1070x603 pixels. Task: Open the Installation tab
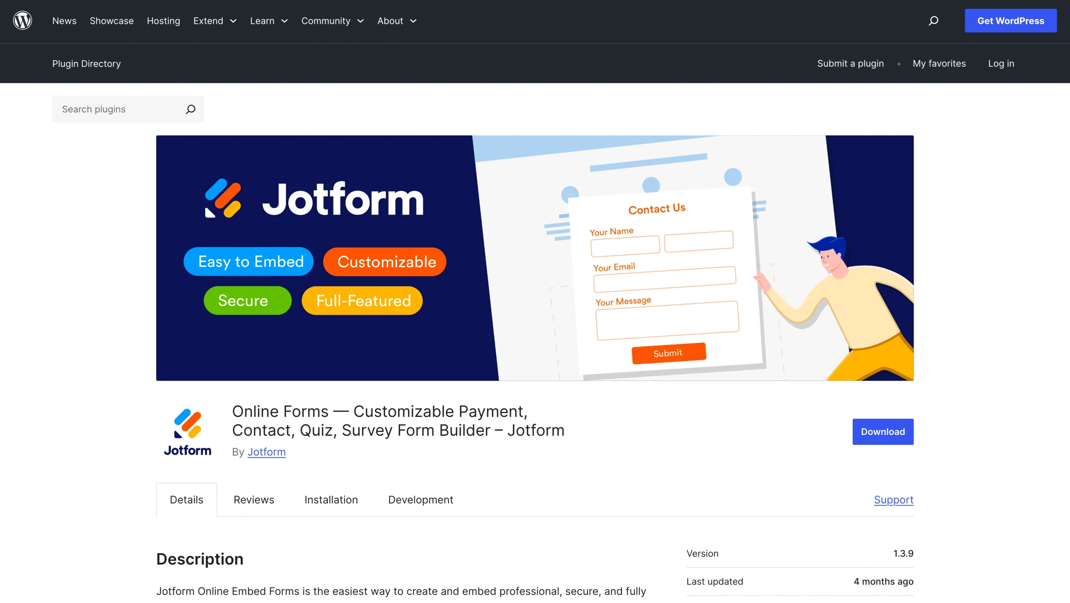click(331, 500)
